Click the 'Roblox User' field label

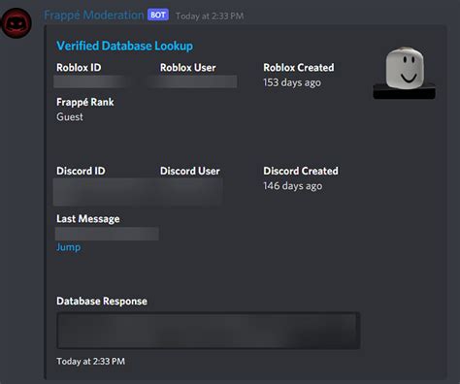click(188, 68)
